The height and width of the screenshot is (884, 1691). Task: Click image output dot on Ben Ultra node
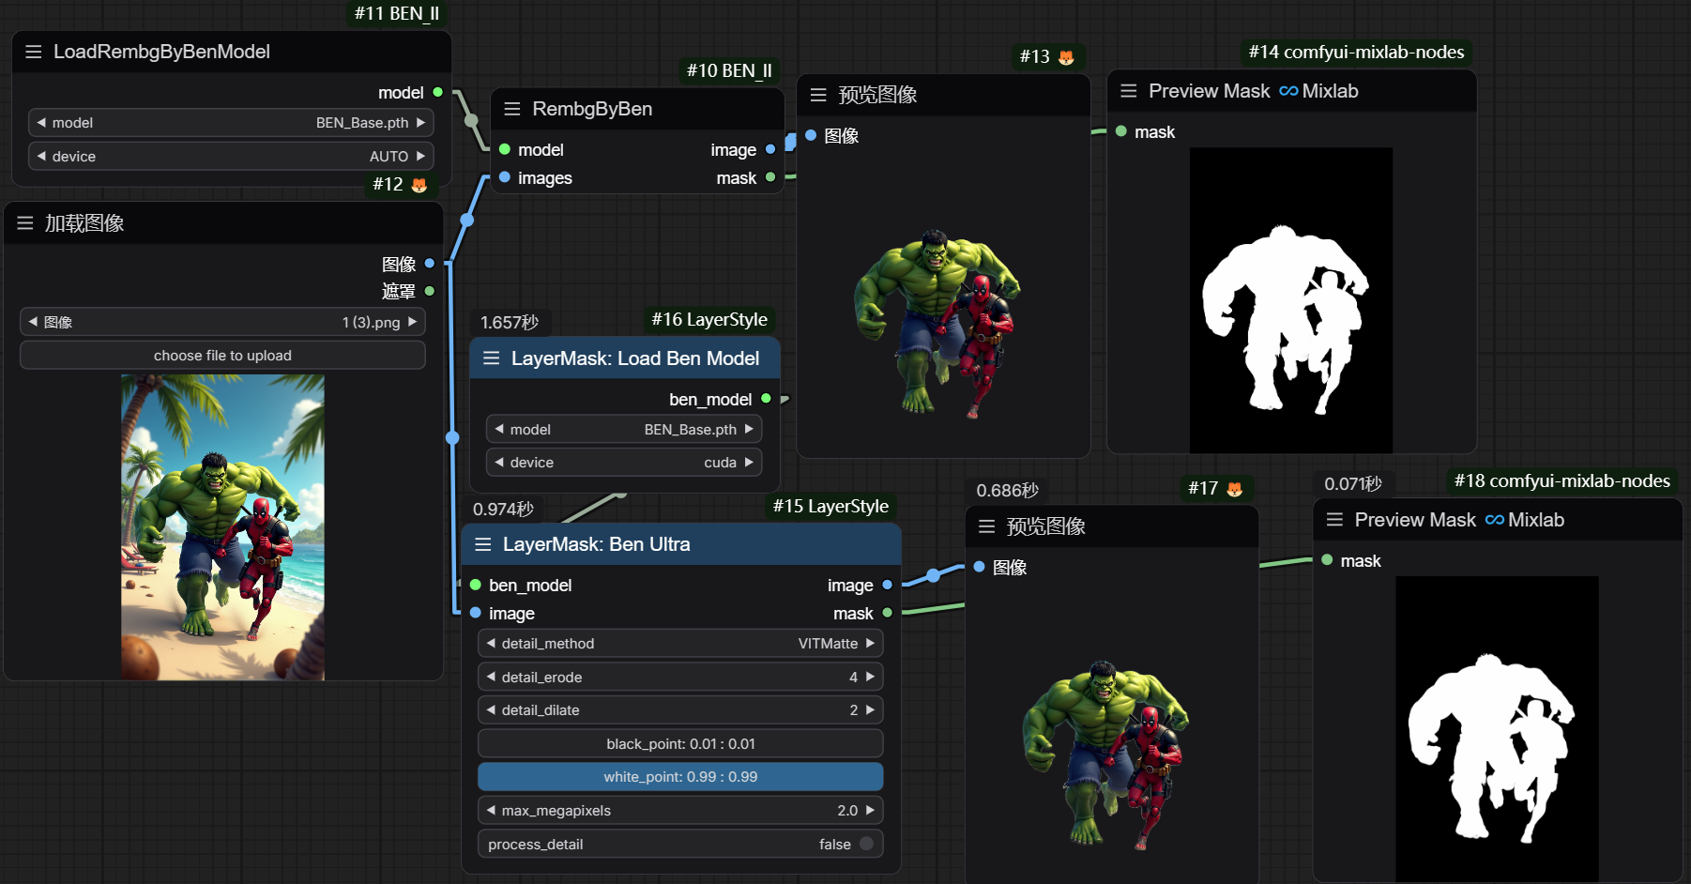(x=887, y=585)
